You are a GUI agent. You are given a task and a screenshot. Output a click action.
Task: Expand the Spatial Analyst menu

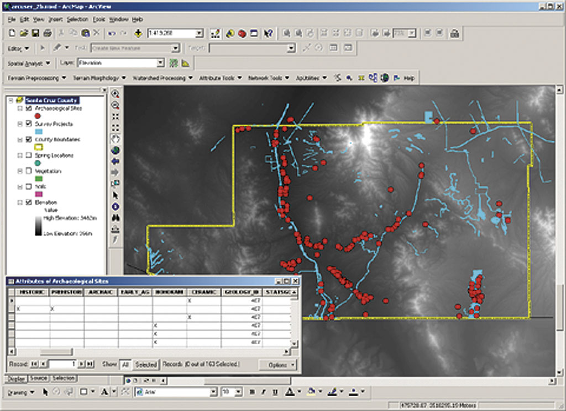(x=29, y=63)
